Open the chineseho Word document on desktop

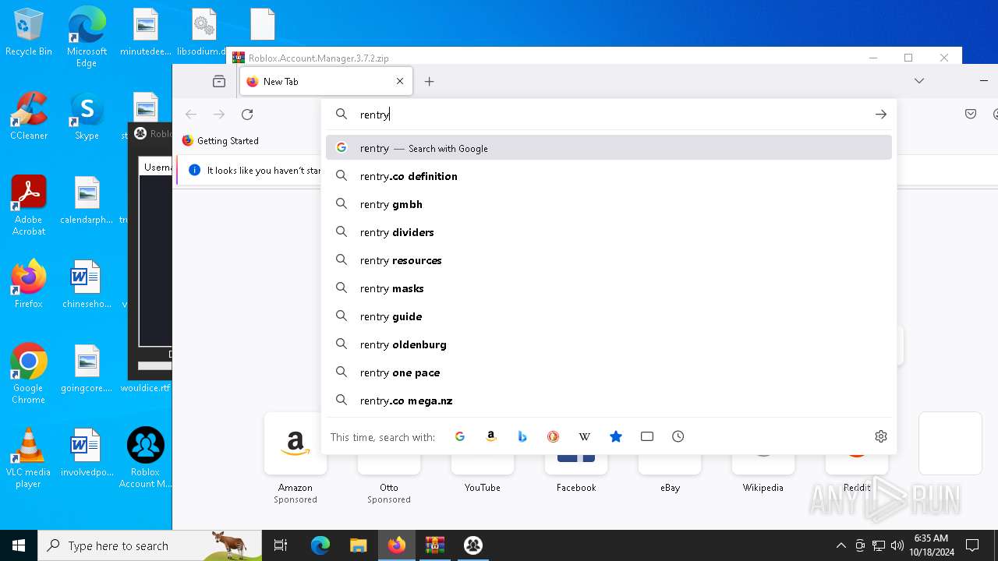(x=87, y=284)
